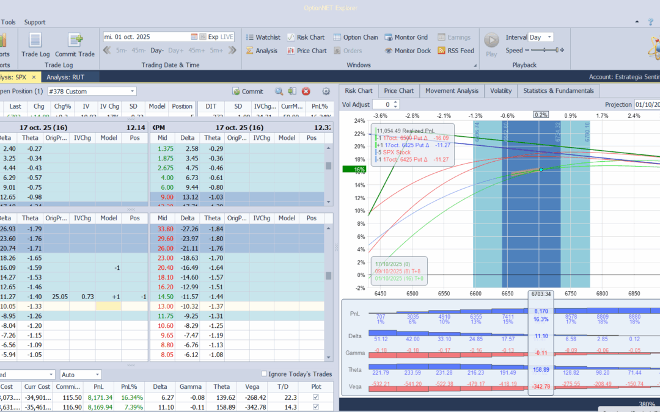
Task: Switch to the Movement Analysis tab
Action: 452,91
